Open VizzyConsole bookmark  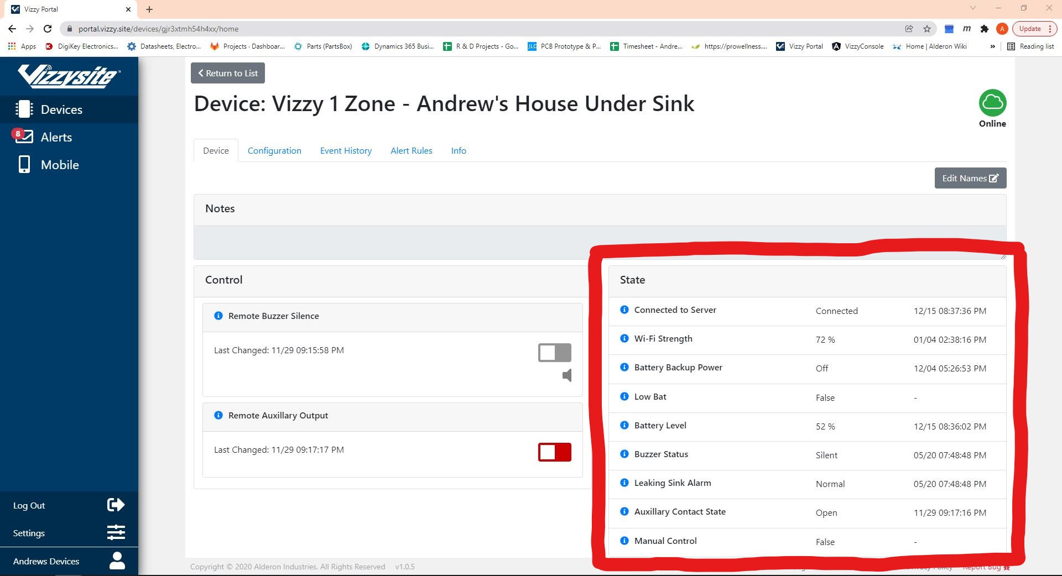858,46
